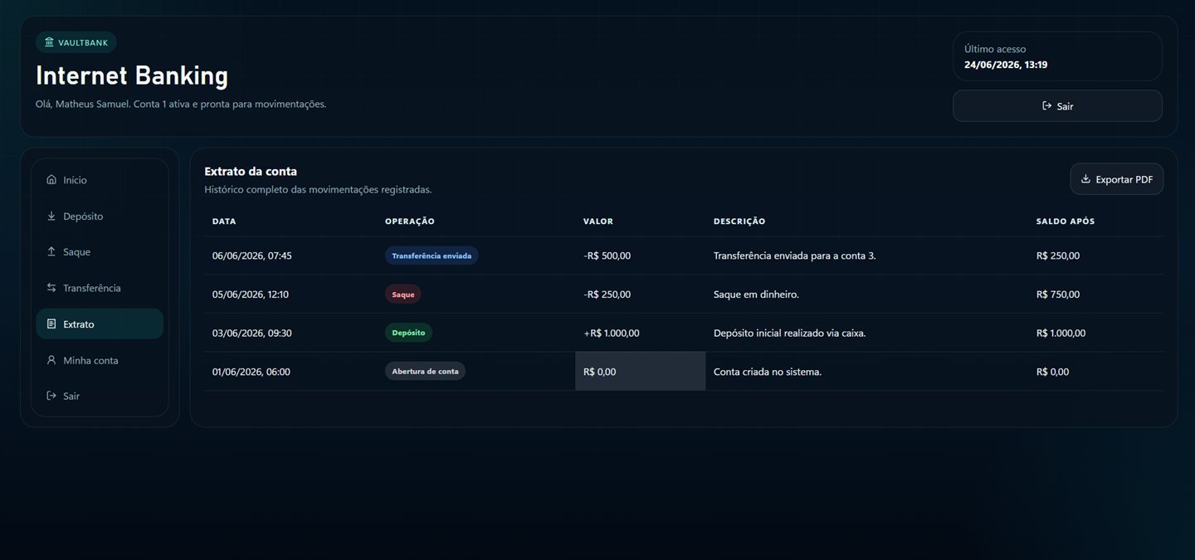Click the download arrow icon beside Depósito
Viewport: 1195px width, 560px height.
click(x=51, y=216)
